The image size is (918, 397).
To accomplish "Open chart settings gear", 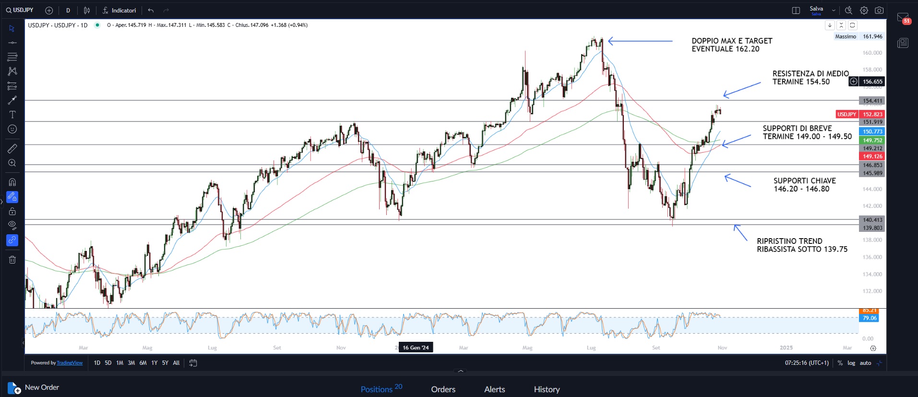I will pos(864,11).
